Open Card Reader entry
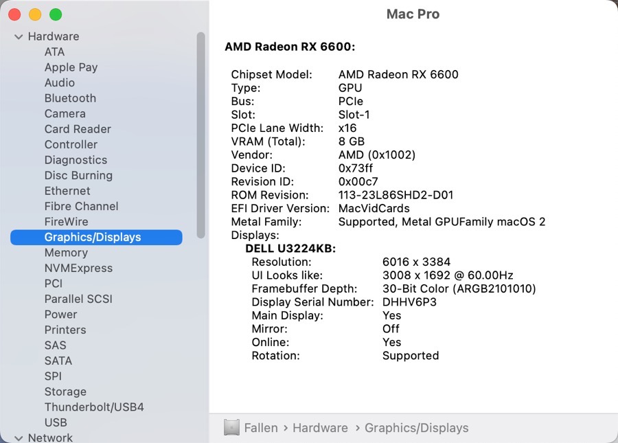Screen dimensions: 618x443 (78, 129)
